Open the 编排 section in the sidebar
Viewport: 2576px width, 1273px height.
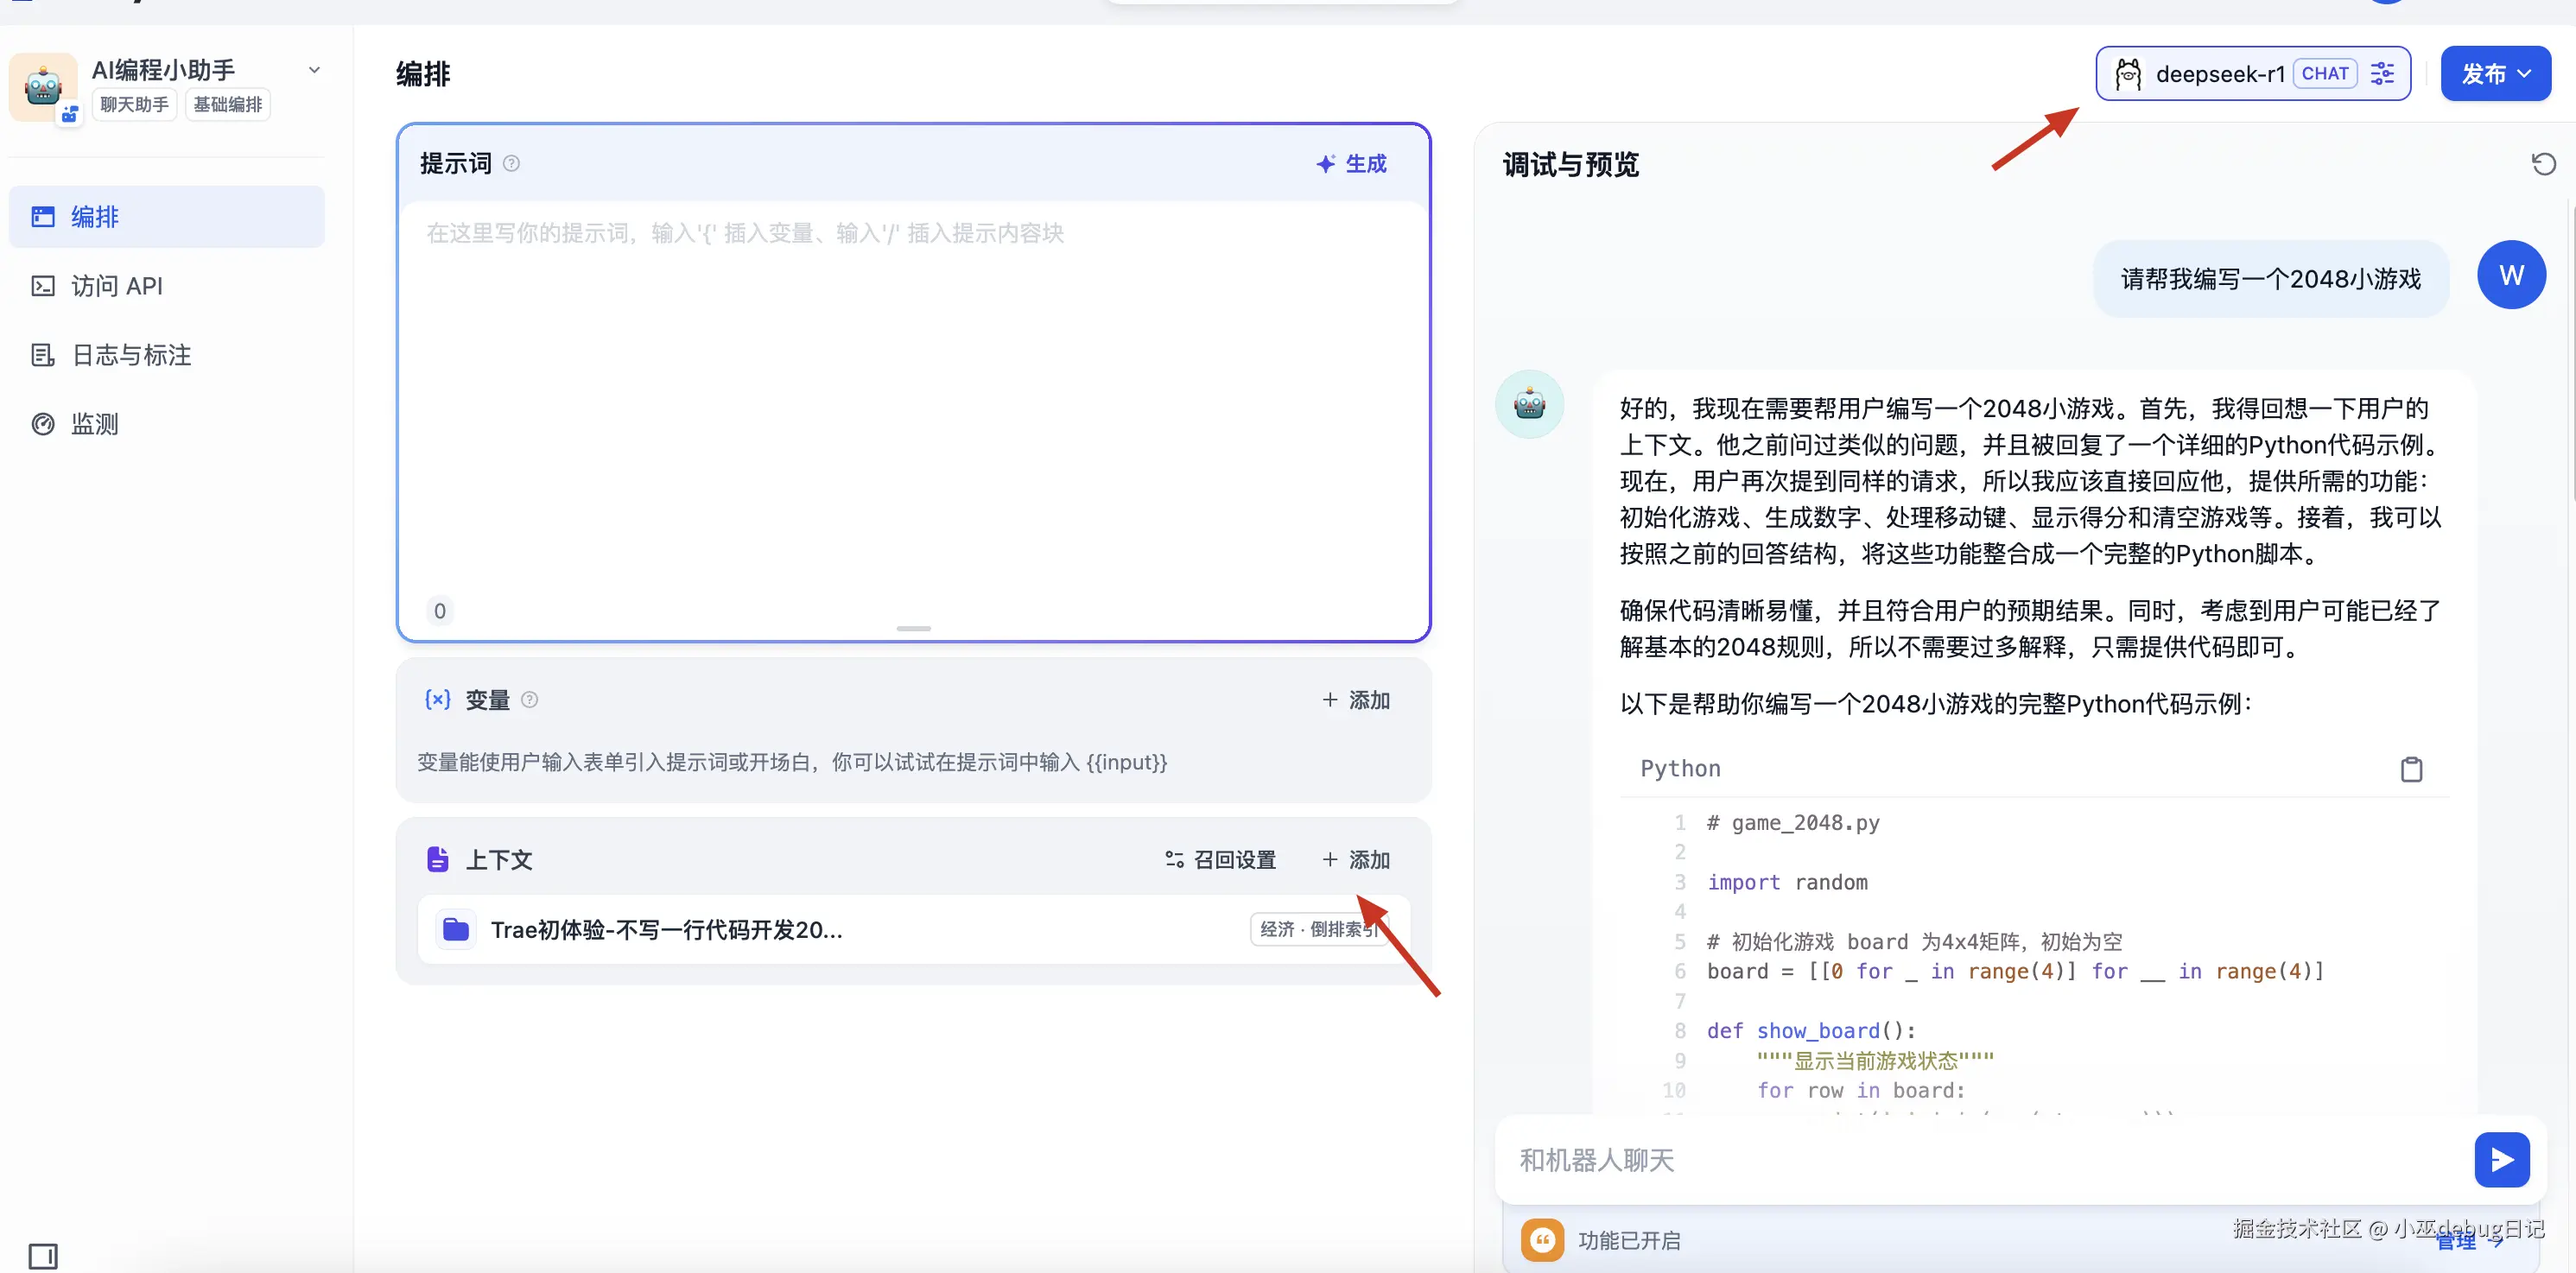point(95,217)
